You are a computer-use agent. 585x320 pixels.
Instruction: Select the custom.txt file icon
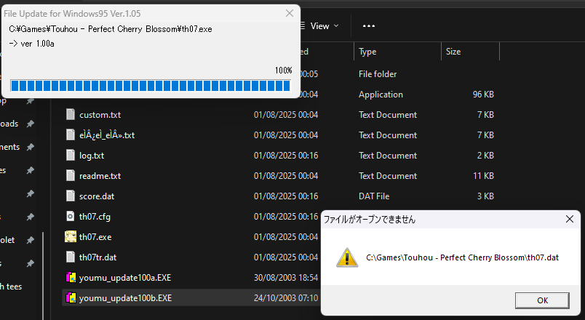[x=71, y=114]
